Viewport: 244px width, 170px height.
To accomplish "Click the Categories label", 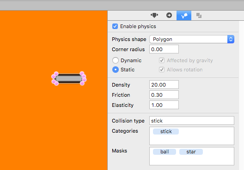I will 125,131.
